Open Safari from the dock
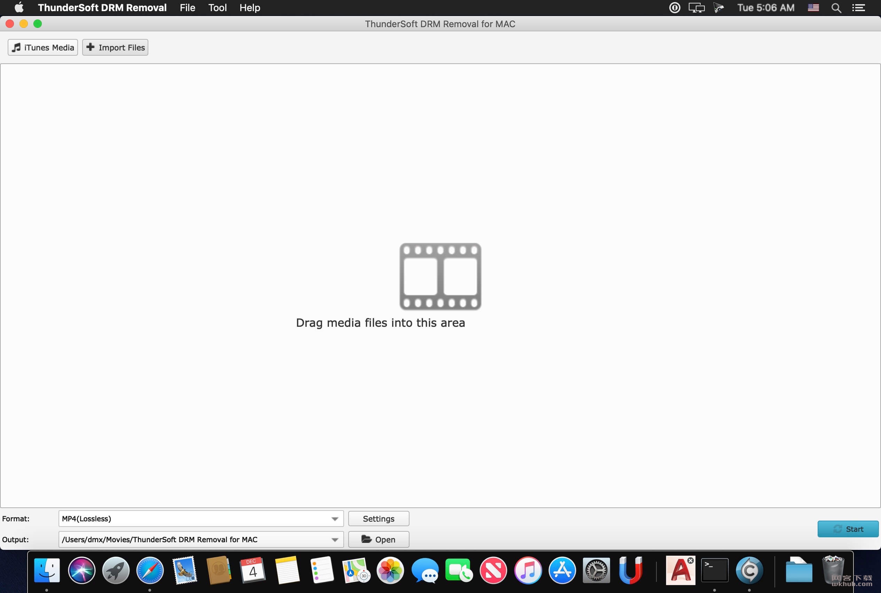The image size is (881, 593). [x=150, y=570]
